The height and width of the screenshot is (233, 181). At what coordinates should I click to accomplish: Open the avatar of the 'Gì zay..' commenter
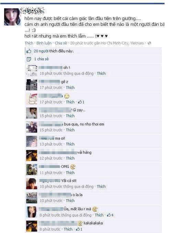coord(32,113)
